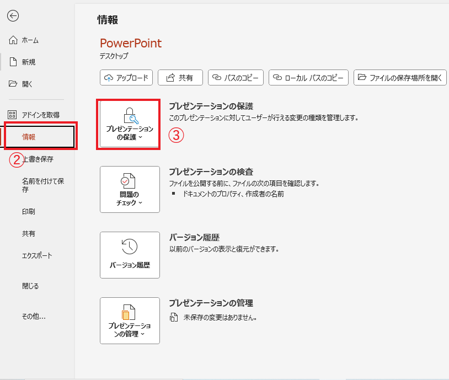Click the share arrow icon on 共有
This screenshot has height=380, width=449.
click(x=170, y=78)
